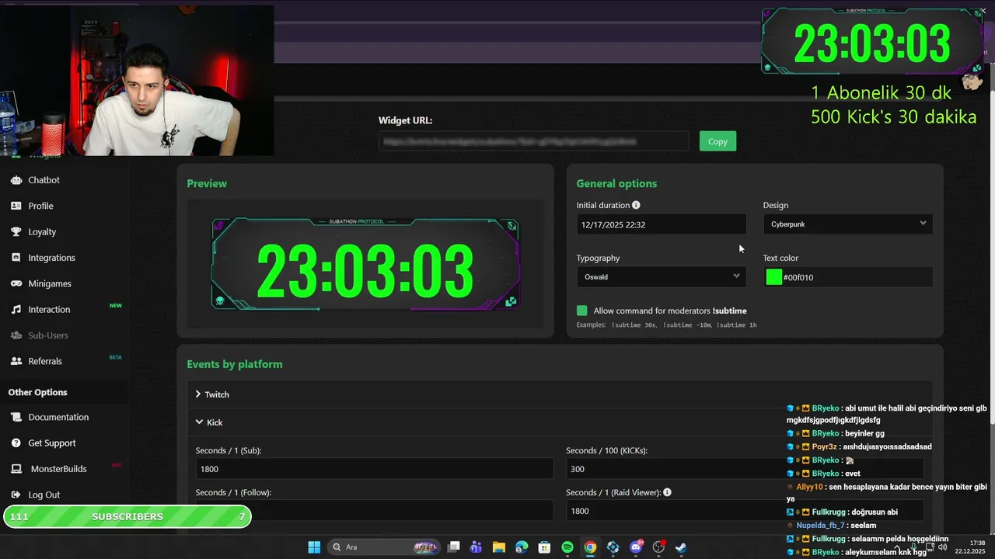Open the Interaction menu item
995x559 pixels.
[49, 309]
